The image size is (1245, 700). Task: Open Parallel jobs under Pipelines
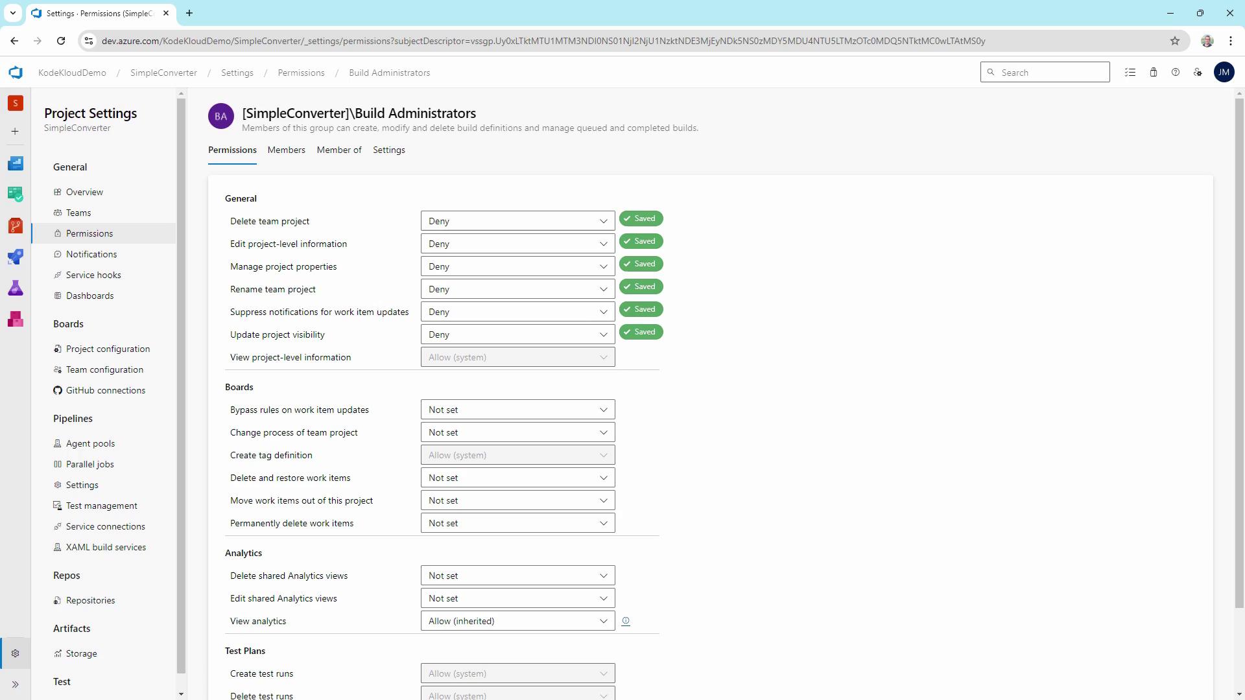click(x=89, y=464)
